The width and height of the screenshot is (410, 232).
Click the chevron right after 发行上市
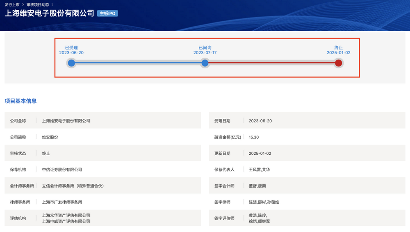point(23,4)
